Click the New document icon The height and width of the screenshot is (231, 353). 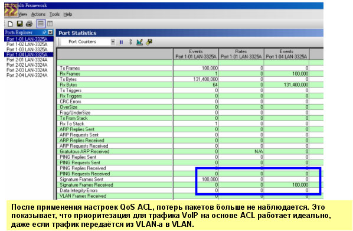coord(11,24)
